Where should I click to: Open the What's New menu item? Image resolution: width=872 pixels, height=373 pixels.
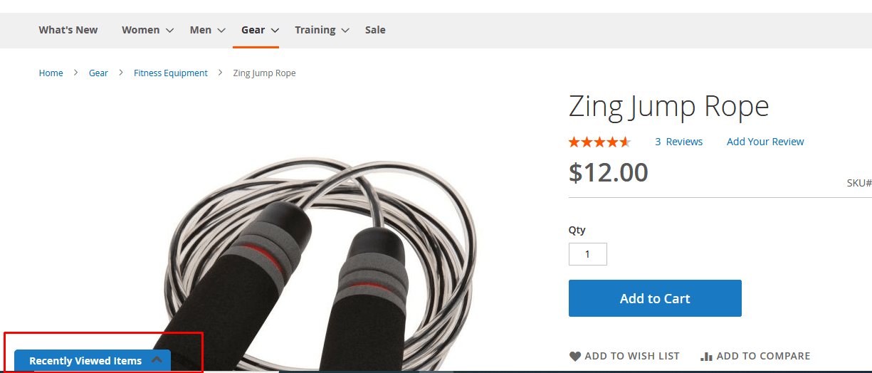click(x=68, y=30)
